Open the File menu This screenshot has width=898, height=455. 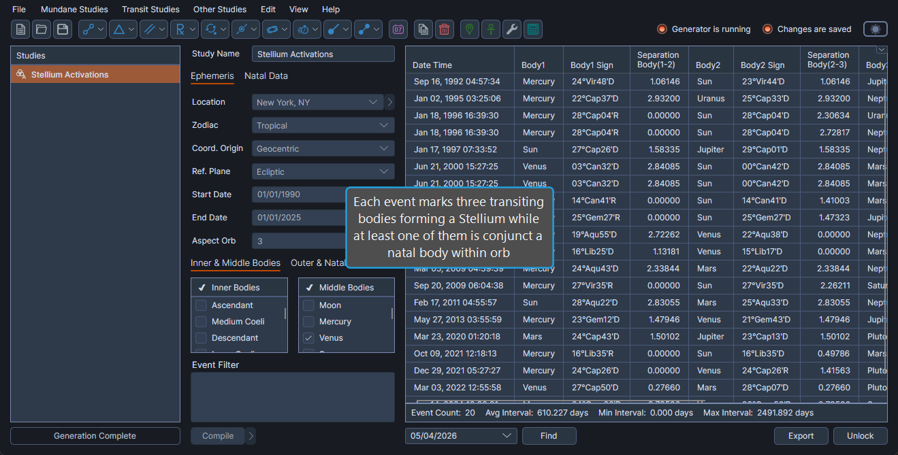(x=19, y=10)
